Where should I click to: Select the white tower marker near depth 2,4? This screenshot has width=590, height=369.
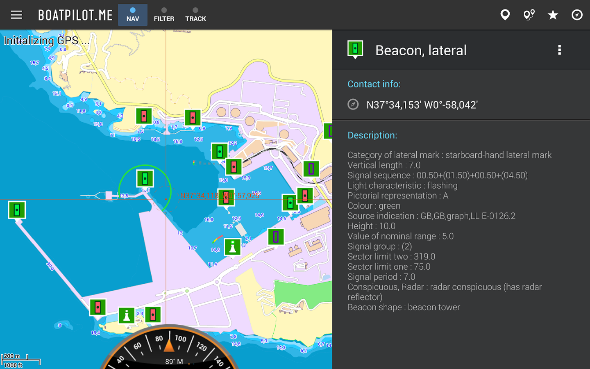[x=127, y=316]
